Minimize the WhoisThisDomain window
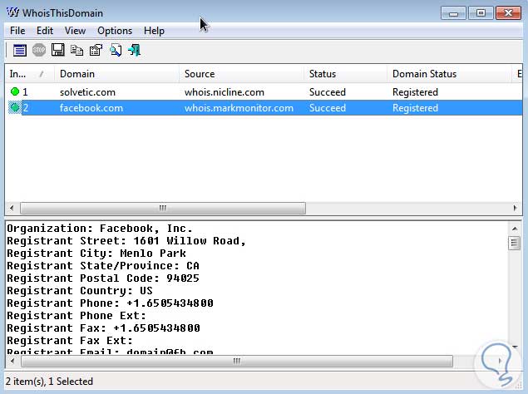The image size is (528, 394). click(x=453, y=13)
